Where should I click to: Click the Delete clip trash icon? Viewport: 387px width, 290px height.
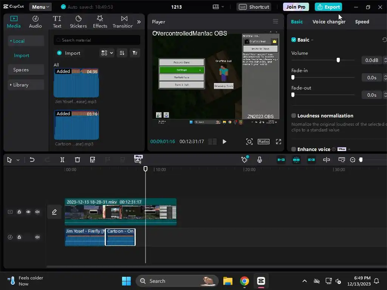pyautogui.click(x=77, y=160)
